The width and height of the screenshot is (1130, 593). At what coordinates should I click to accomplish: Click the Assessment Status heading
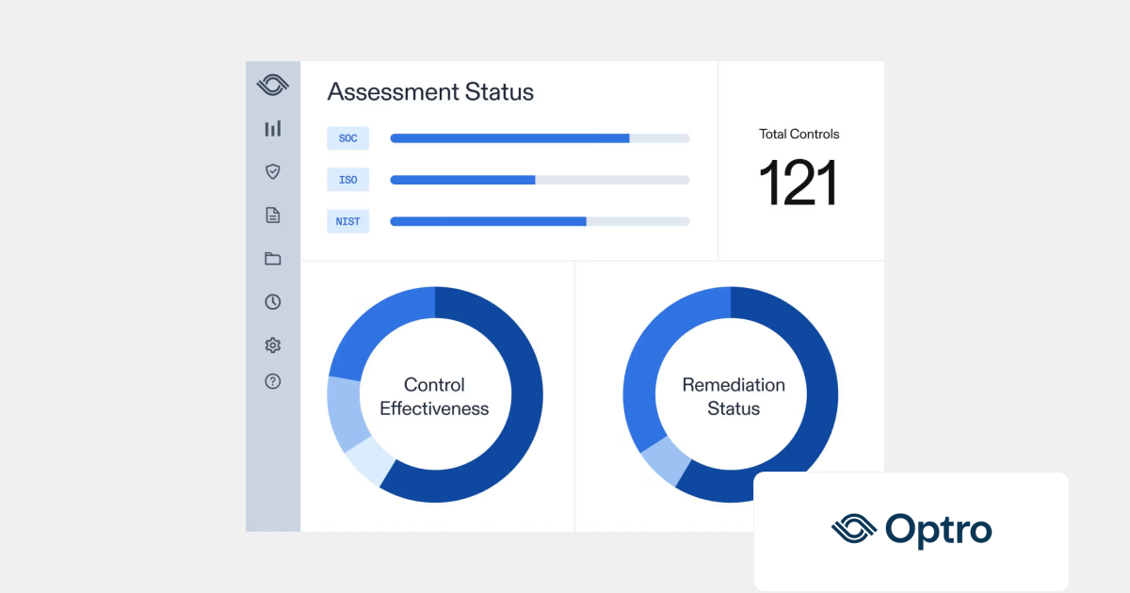[430, 92]
